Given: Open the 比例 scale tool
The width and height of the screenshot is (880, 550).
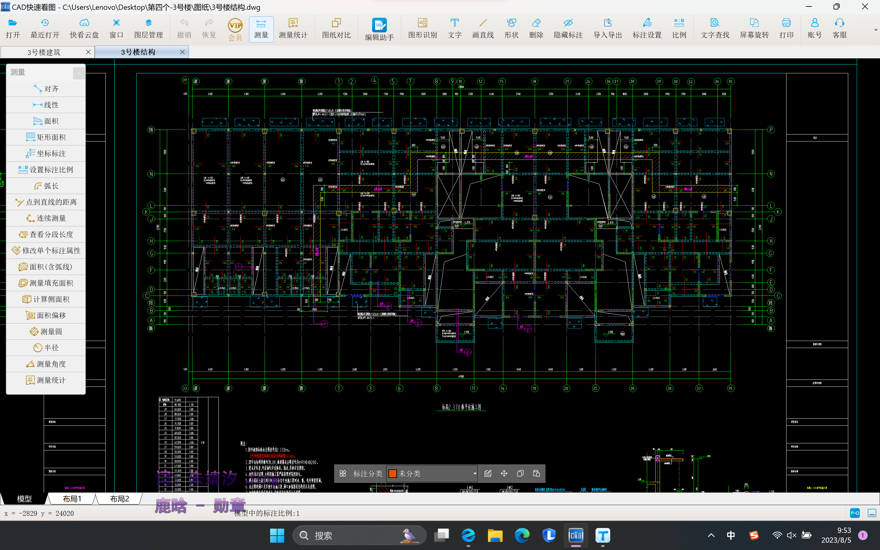Looking at the screenshot, I should click(679, 29).
